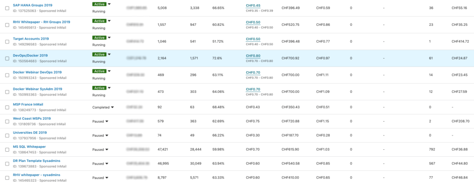Select the SAP HANA Groups 2019 checkbox
The image size is (474, 184).
coord(7,8)
